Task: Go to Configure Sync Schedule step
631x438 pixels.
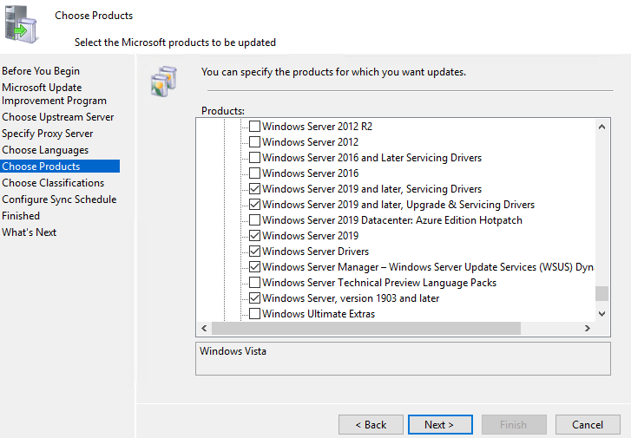Action: pos(59,199)
